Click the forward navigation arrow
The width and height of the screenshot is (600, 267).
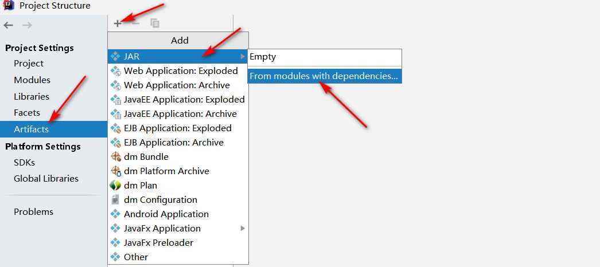tap(27, 25)
